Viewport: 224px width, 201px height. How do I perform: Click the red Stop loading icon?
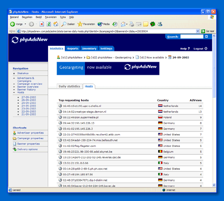(42, 24)
